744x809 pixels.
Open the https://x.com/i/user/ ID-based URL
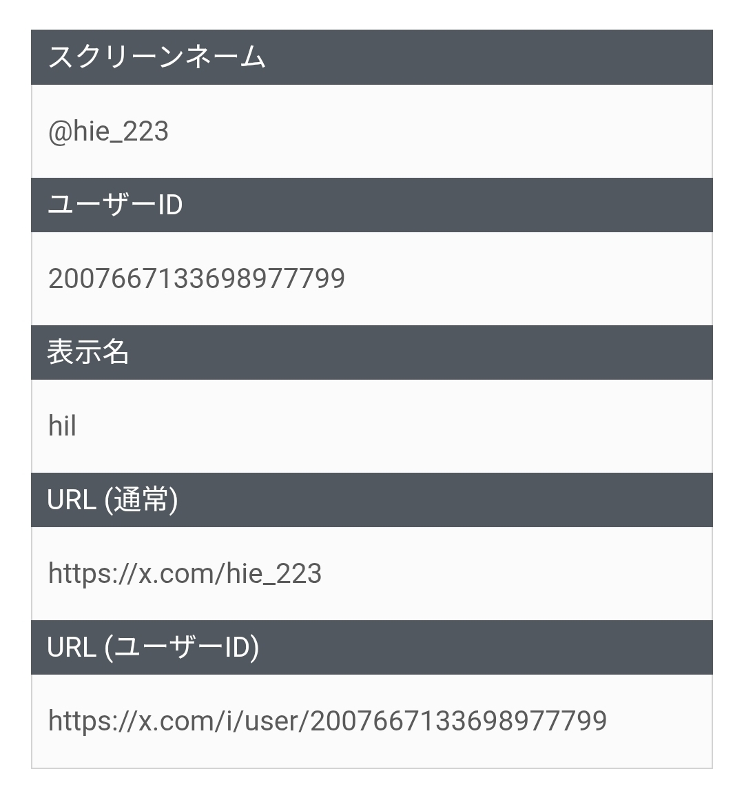pyautogui.click(x=327, y=721)
